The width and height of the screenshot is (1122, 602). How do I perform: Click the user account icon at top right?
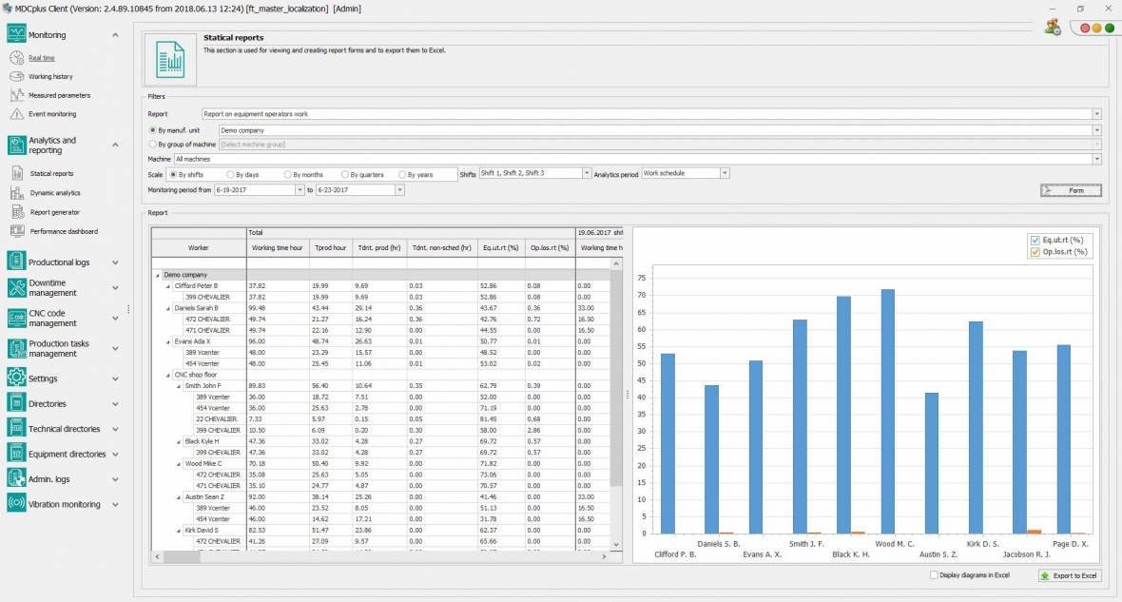[x=1052, y=28]
